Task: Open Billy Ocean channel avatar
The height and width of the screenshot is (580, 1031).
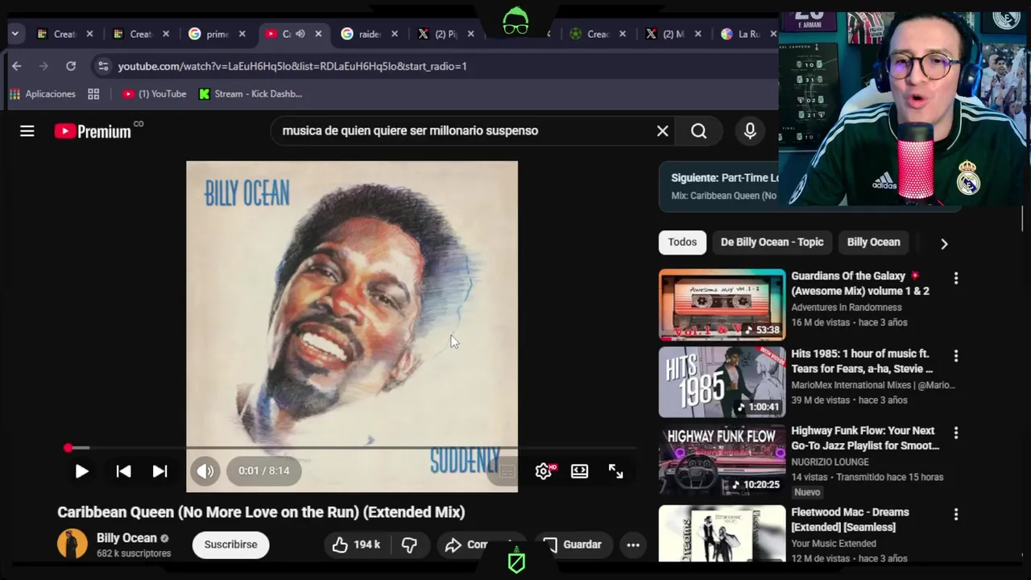Action: point(72,544)
